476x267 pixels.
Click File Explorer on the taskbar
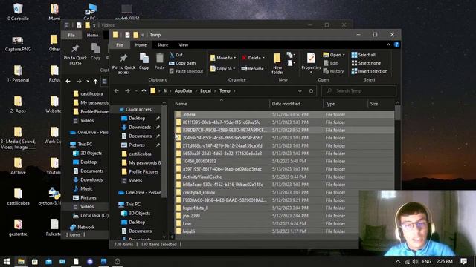21,261
